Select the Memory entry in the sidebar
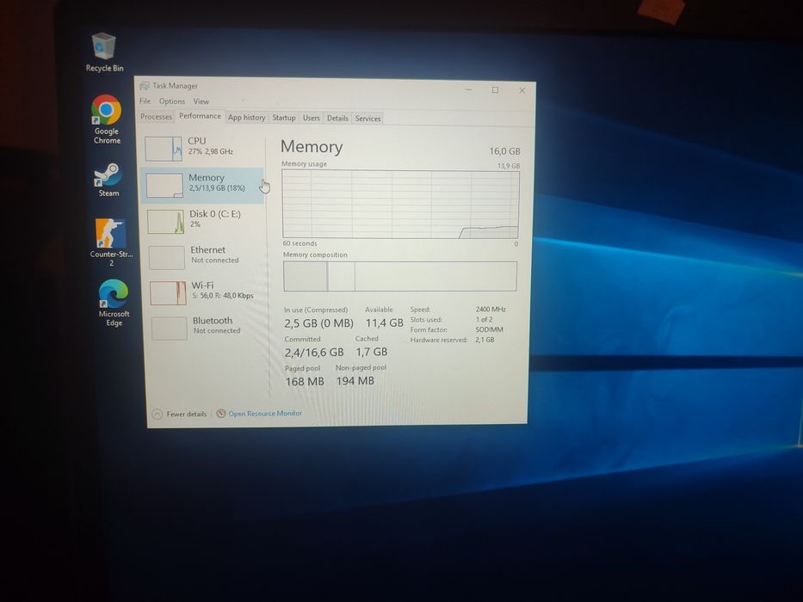Screen dimensions: 803x602 [x=201, y=185]
